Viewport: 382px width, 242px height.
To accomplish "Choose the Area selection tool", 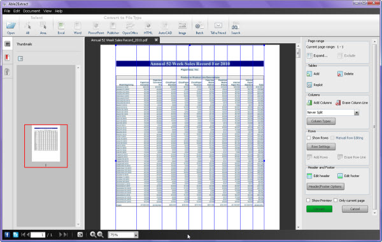I will (x=43, y=25).
